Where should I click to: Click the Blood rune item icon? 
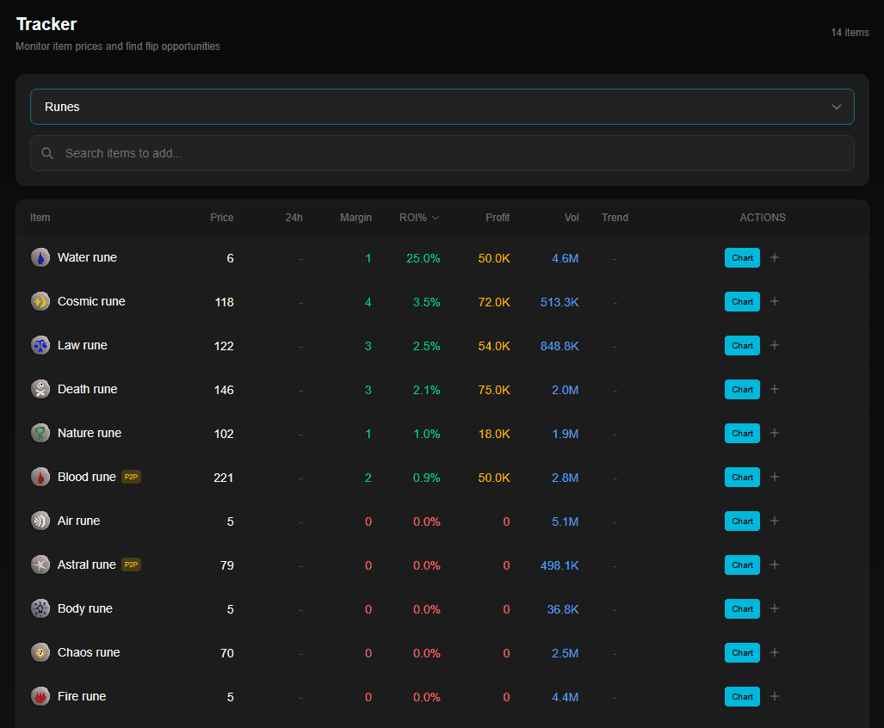click(x=40, y=477)
